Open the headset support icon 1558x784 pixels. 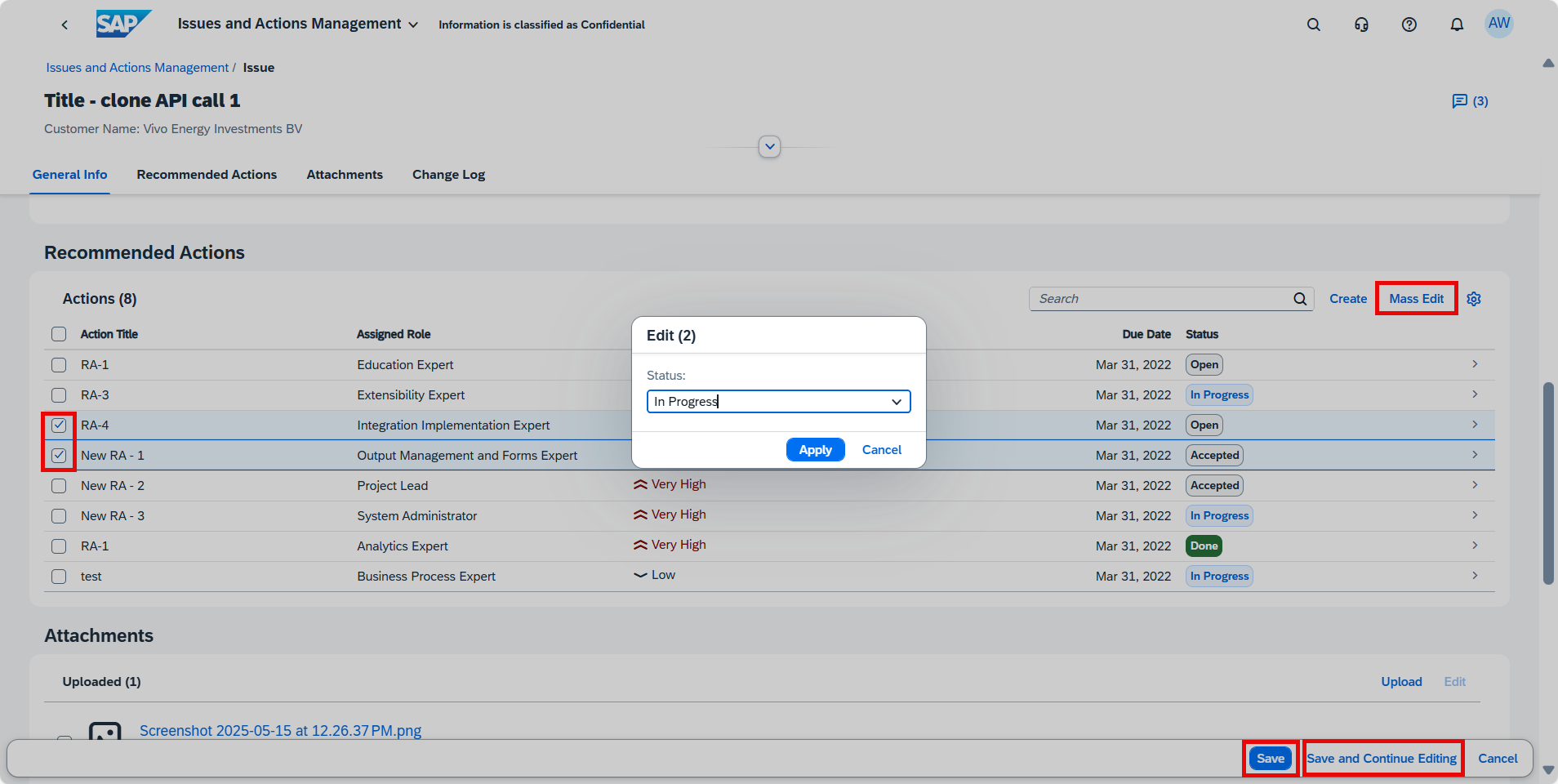click(1361, 24)
